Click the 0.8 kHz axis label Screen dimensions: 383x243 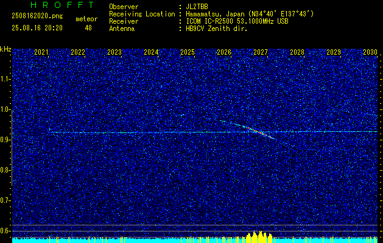[x=5, y=170]
